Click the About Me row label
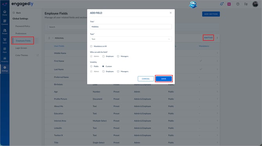The width and height of the screenshot is (262, 146). tap(59, 106)
